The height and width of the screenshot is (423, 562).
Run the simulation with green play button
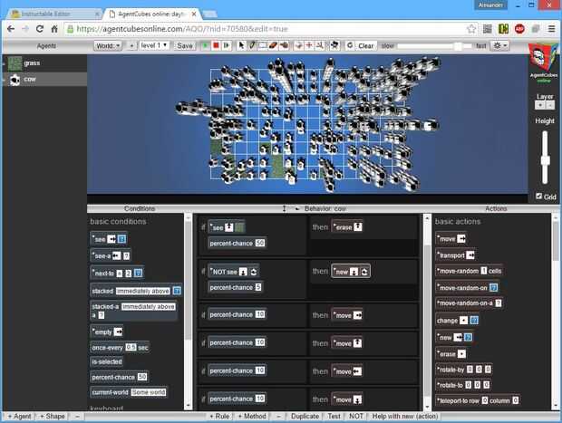tap(205, 45)
